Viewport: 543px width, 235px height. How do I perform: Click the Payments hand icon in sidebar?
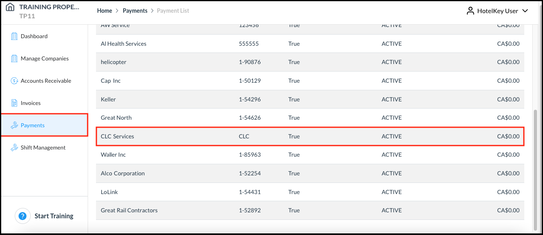[13, 125]
